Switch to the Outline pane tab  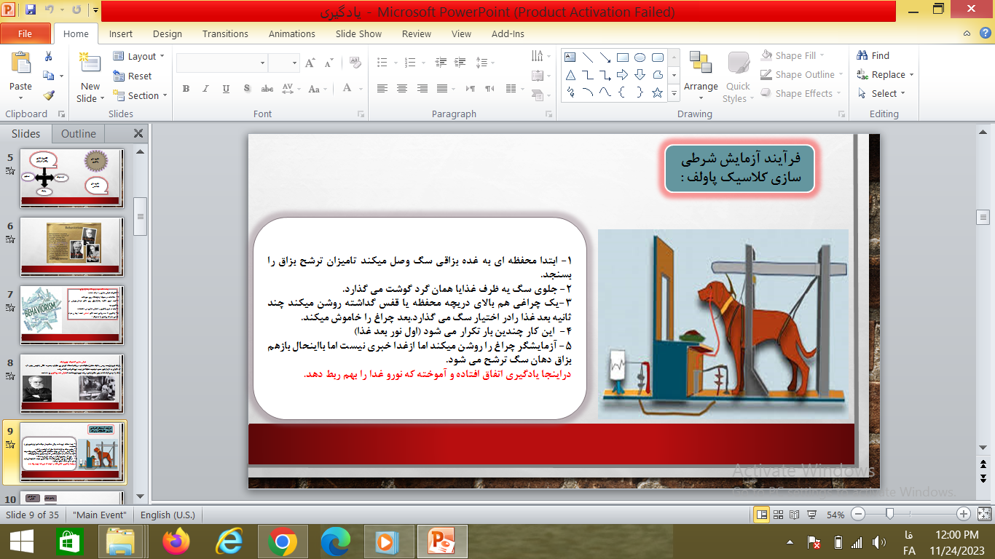tap(78, 133)
